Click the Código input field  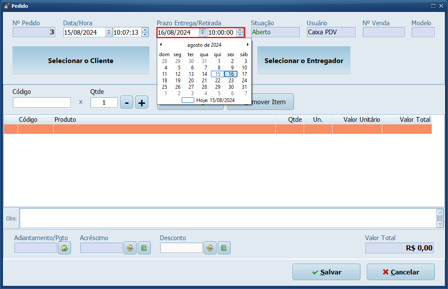pyautogui.click(x=42, y=102)
